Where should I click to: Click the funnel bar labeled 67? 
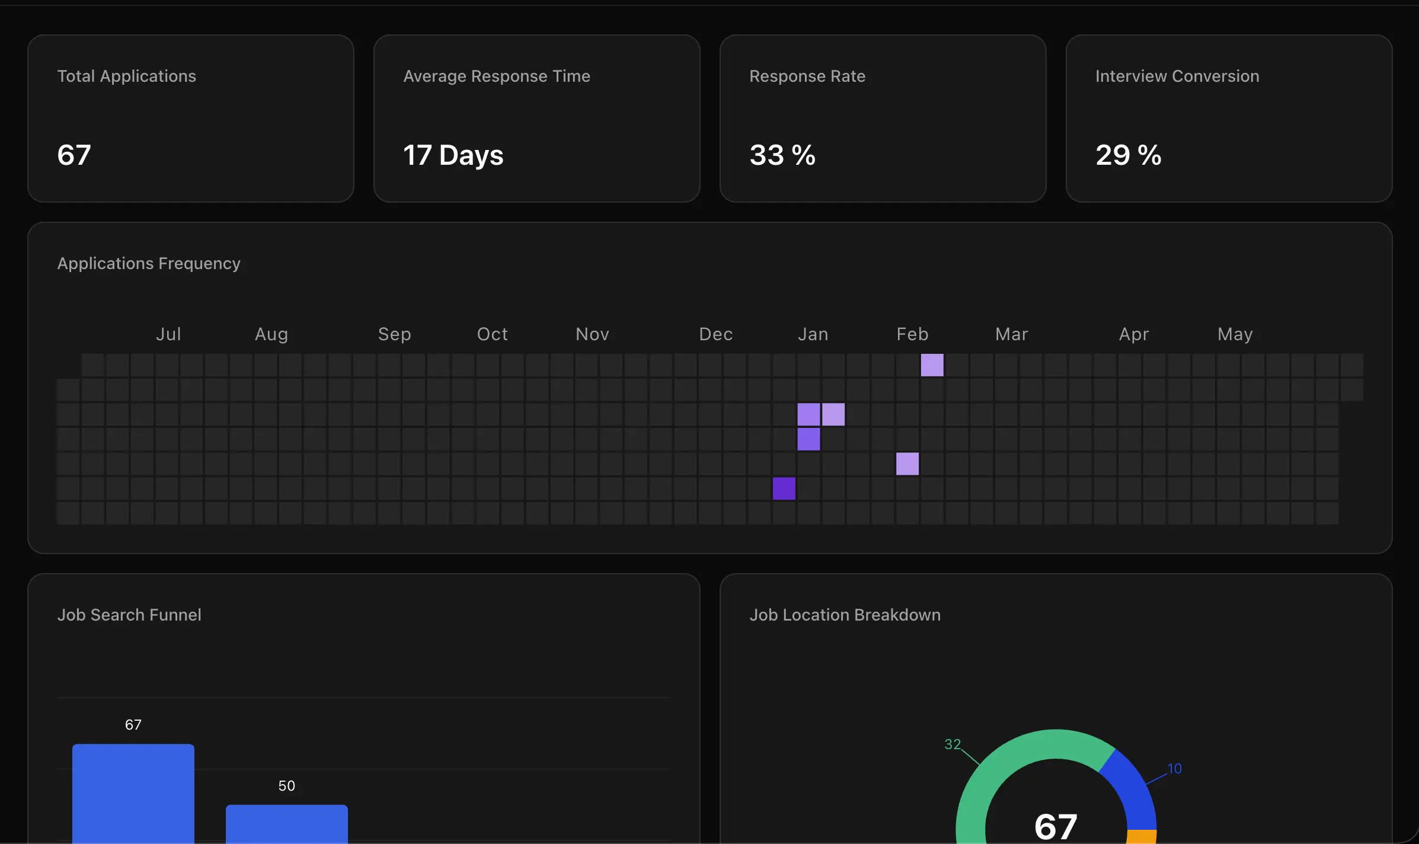click(x=133, y=794)
